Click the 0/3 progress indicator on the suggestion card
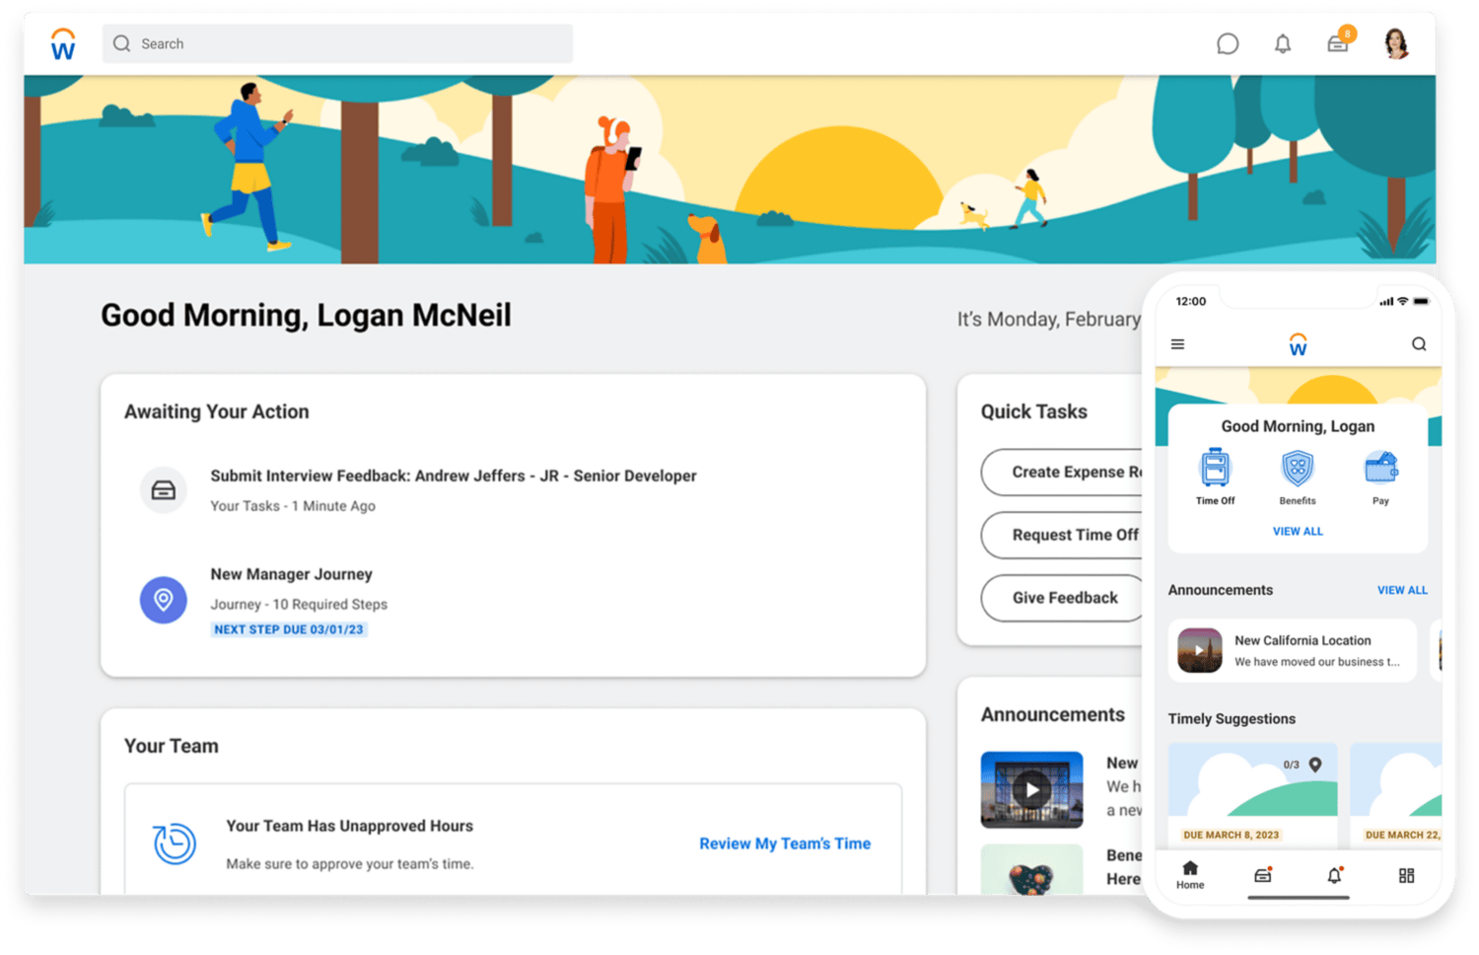 coord(1290,763)
